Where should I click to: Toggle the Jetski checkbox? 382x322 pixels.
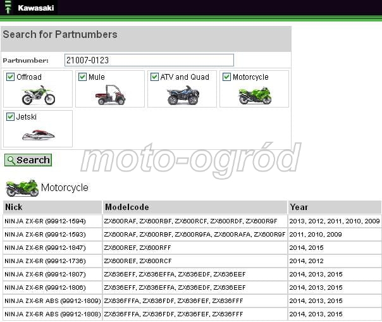click(x=10, y=117)
